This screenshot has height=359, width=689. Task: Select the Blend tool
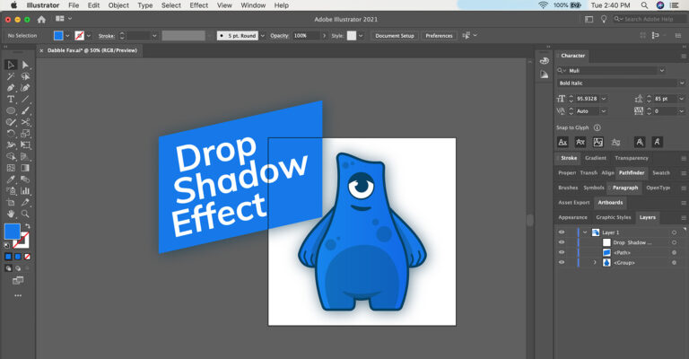[x=25, y=179]
